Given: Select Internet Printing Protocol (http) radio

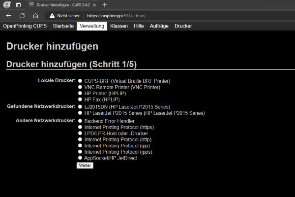Looking at the screenshot, I should 80,139.
